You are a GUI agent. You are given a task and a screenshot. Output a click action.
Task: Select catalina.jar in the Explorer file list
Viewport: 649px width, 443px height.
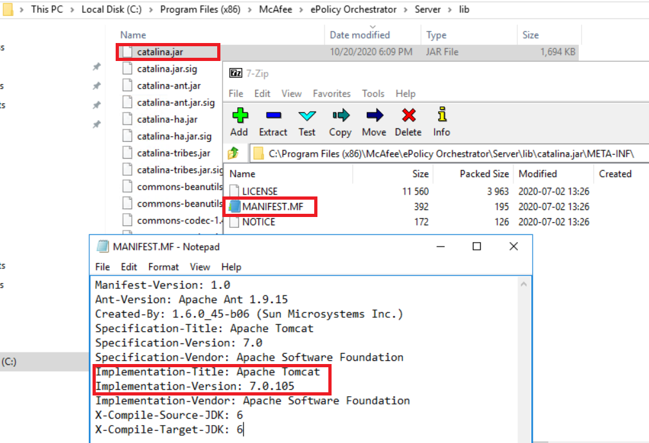tap(159, 52)
